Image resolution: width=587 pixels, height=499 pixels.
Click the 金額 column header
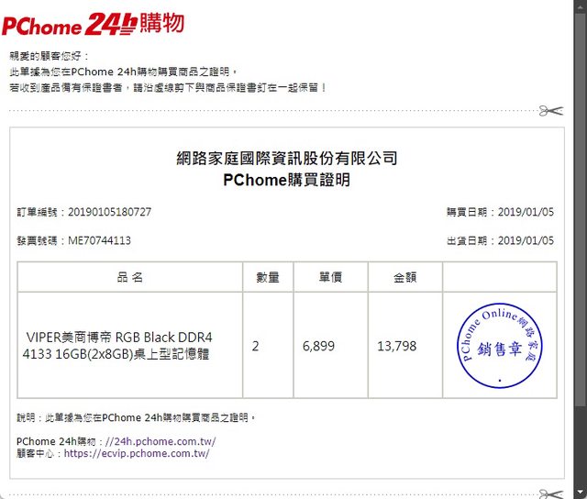[x=404, y=277]
